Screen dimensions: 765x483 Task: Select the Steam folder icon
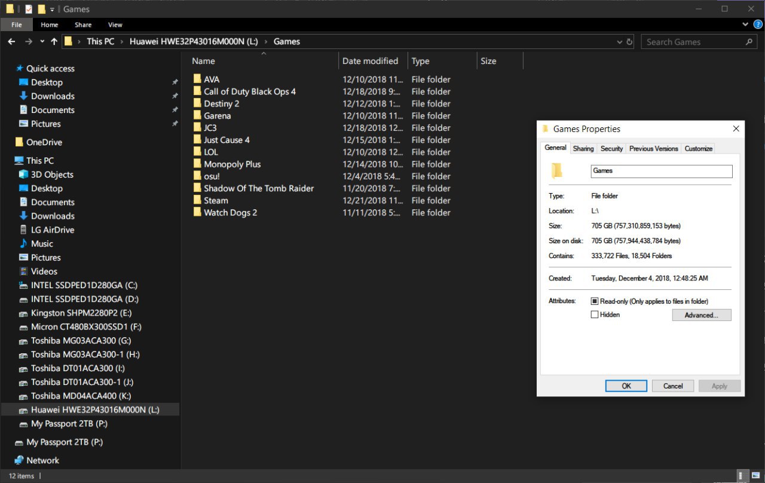point(197,200)
